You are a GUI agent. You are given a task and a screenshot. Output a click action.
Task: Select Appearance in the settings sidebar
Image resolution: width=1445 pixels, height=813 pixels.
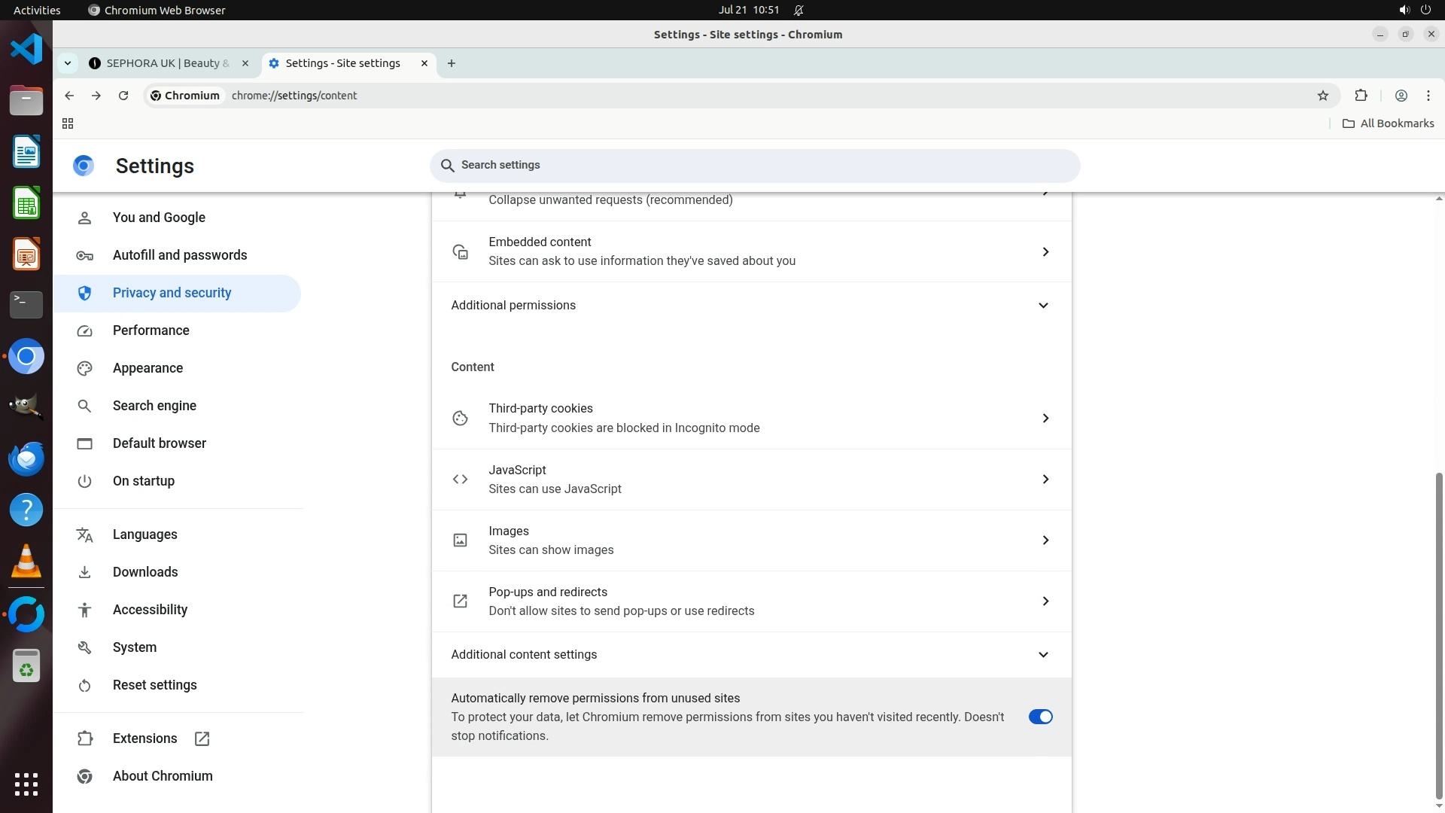coord(148,368)
